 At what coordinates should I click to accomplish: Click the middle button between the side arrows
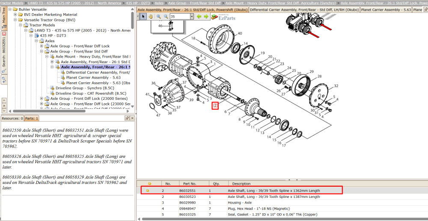point(4,106)
